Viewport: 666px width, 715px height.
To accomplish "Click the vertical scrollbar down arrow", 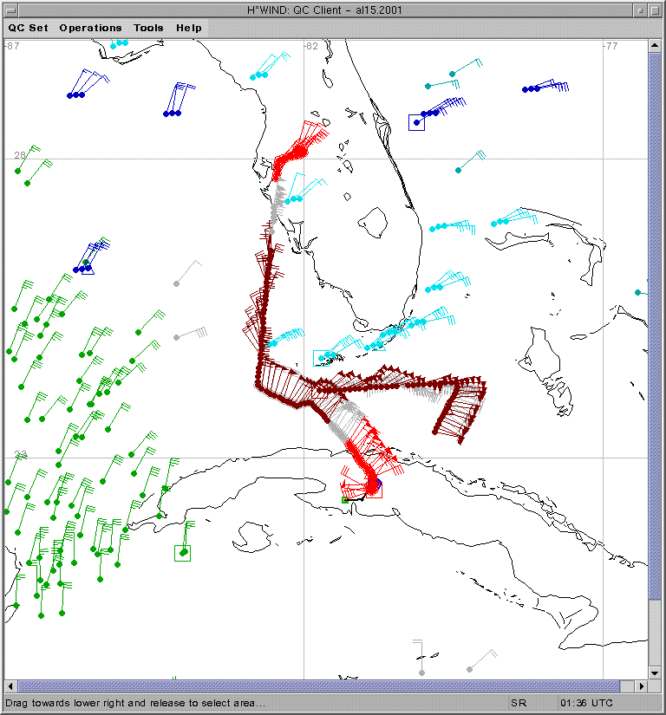I will pyautogui.click(x=655, y=673).
